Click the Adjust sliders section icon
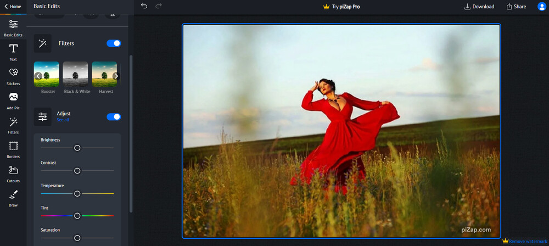 click(x=42, y=117)
